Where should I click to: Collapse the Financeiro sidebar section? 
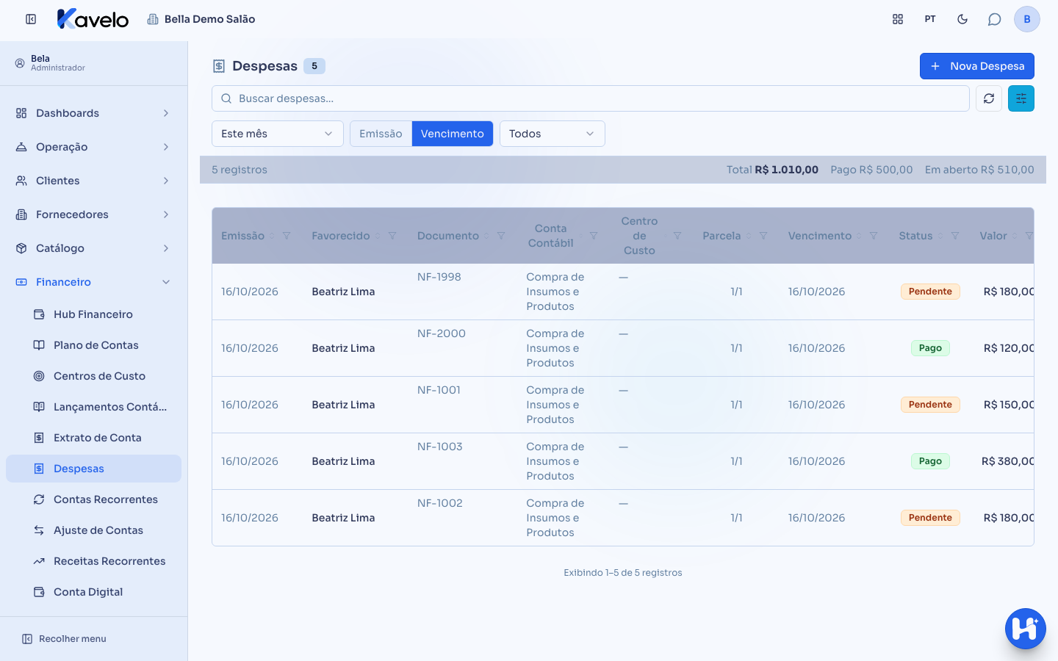(93, 282)
